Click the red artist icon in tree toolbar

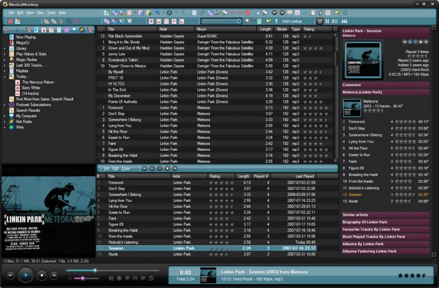(x=44, y=30)
